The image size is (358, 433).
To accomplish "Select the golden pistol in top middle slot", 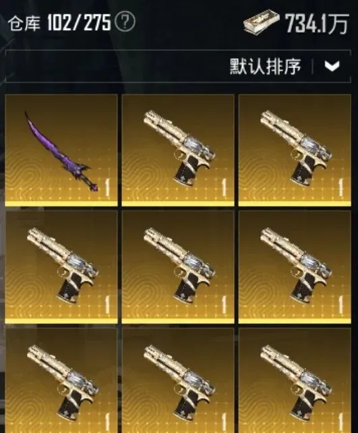I will tap(178, 150).
